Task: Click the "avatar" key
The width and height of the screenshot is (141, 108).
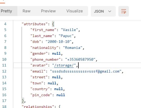Action: click(x=39, y=65)
